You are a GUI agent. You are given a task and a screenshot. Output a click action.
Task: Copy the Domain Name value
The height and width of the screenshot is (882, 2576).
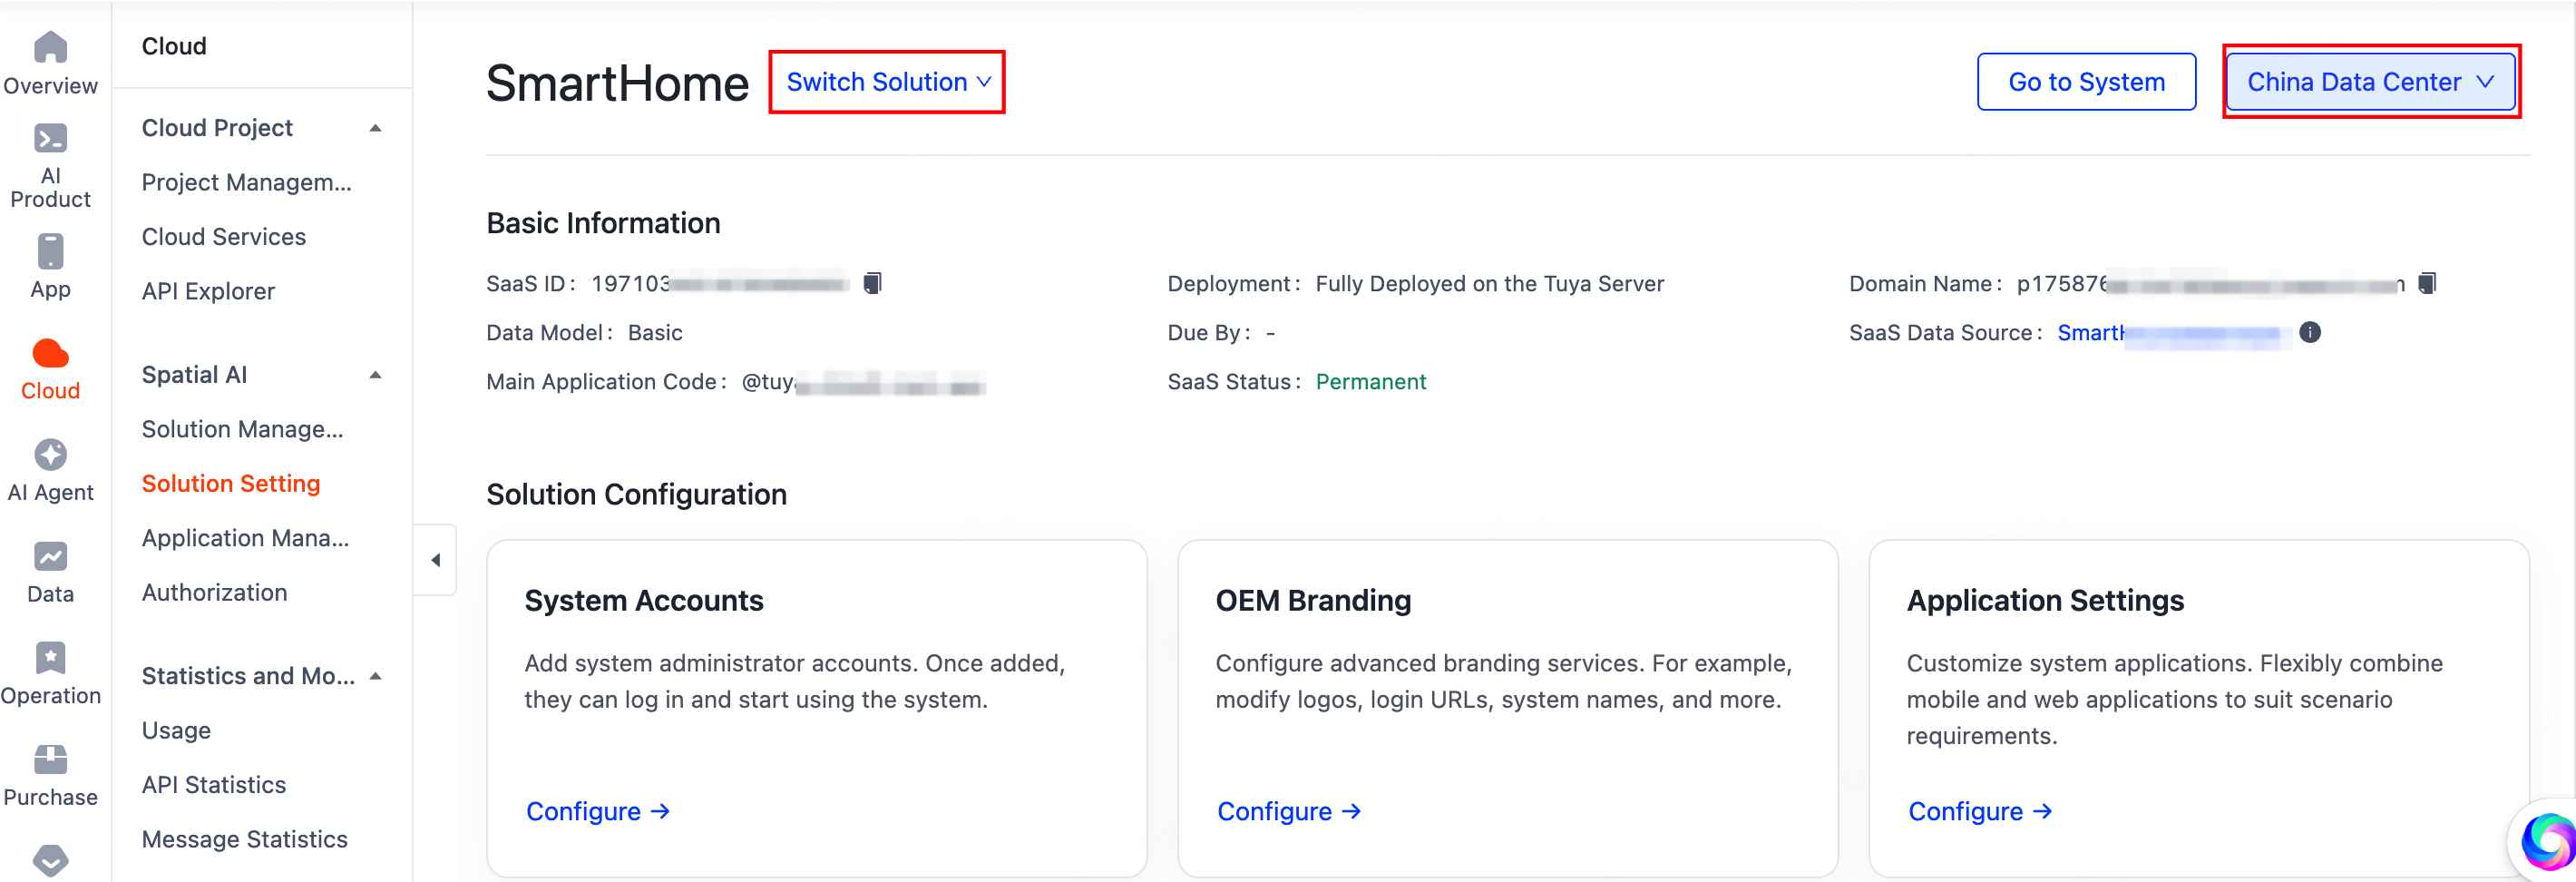point(2428,283)
